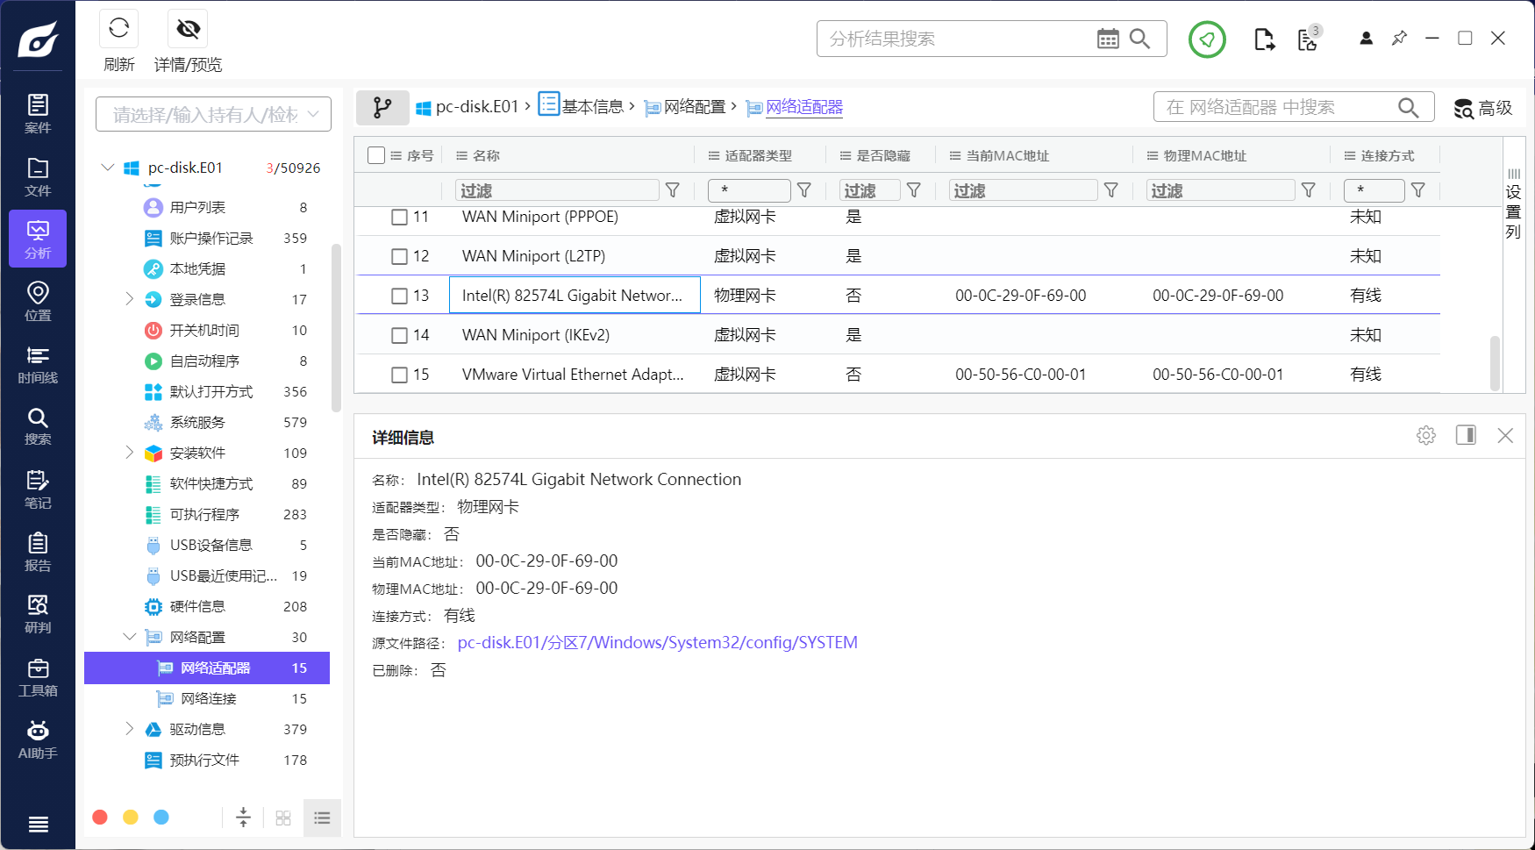Select 网络连接 in the tree
Screen dimensions: 1535x850
pos(207,698)
